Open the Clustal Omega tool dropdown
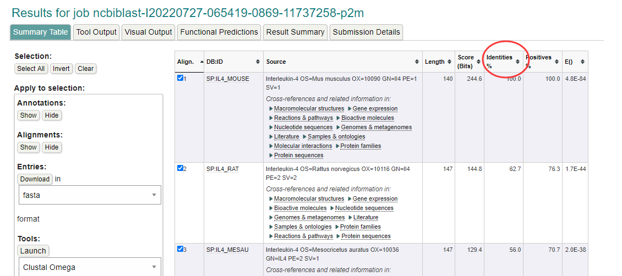622x276 pixels. coord(89,267)
